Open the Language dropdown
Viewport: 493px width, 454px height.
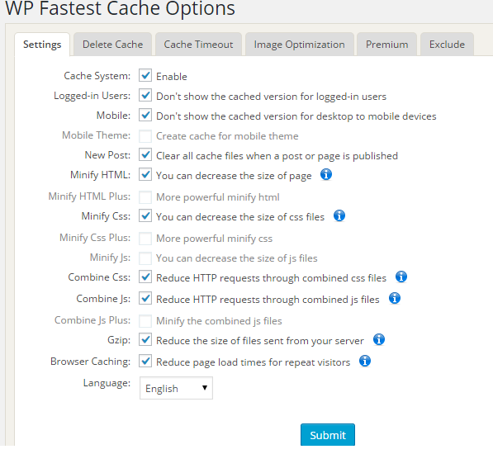coord(176,388)
